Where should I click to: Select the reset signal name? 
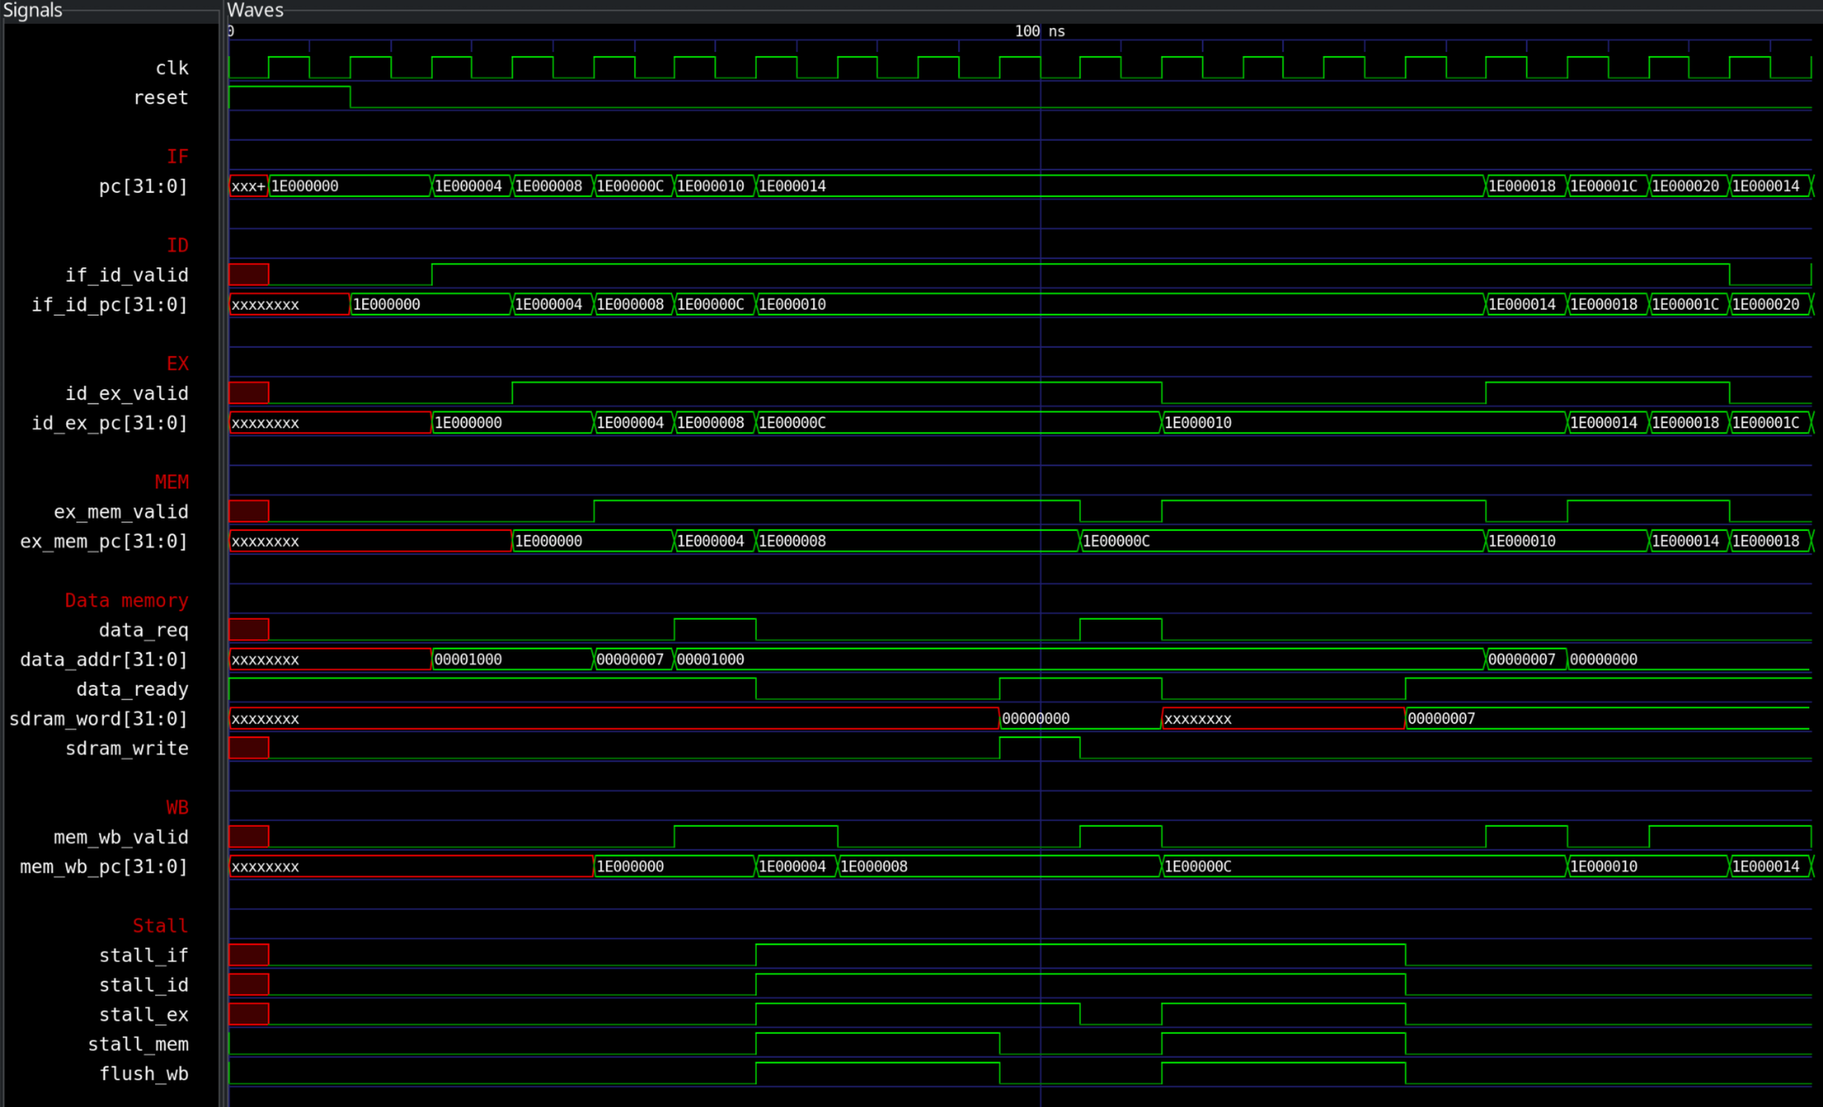tap(161, 98)
